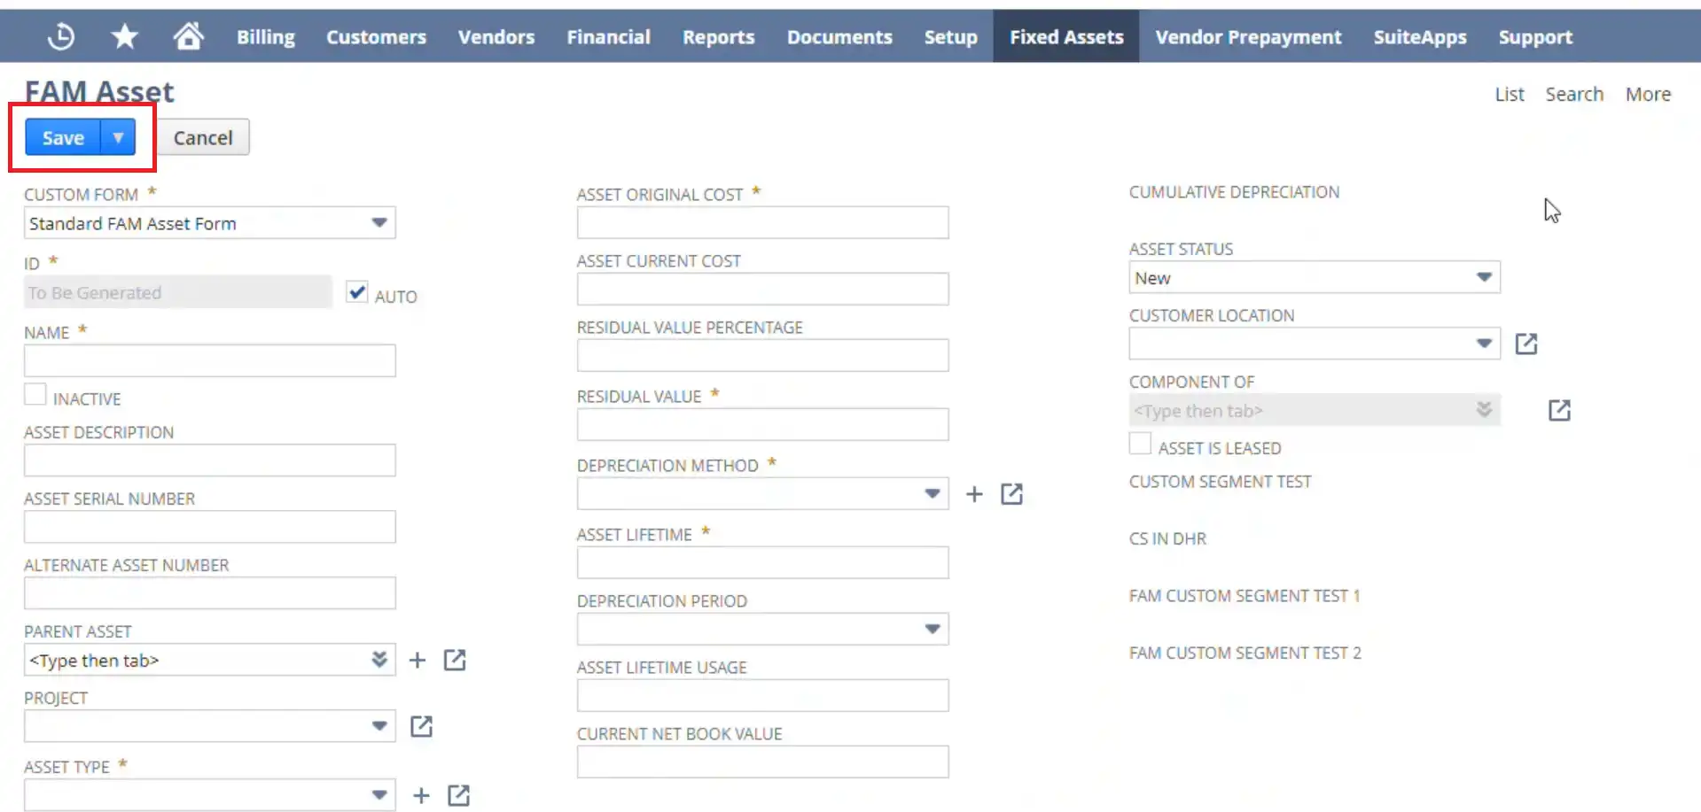
Task: Open Depreciation Method in new window popout
Action: click(1011, 494)
